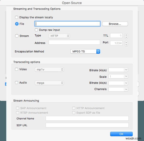Click the stream Address input field

click(x=74, y=42)
